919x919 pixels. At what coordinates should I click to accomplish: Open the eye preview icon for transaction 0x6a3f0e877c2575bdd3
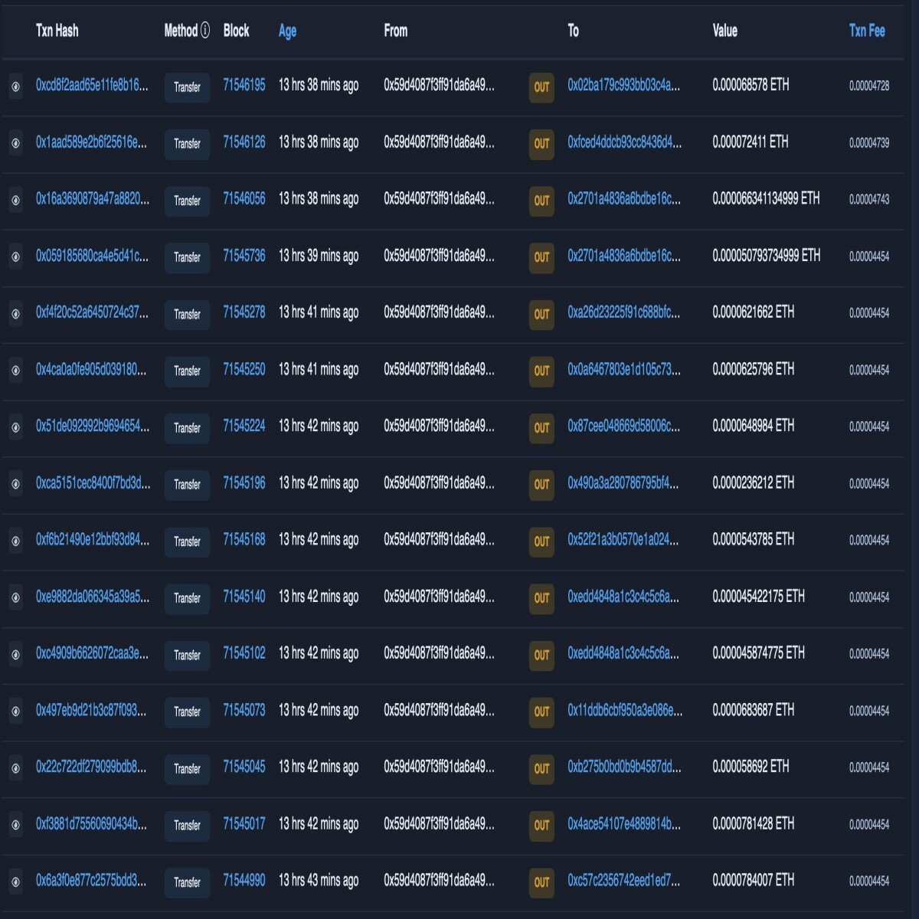click(15, 881)
